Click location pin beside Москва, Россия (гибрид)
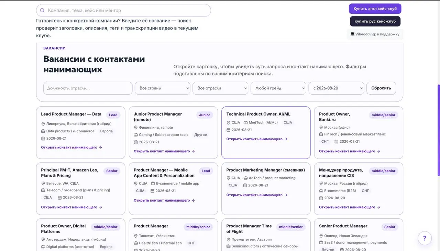Viewport: 440px width, 251px height. [321, 183]
